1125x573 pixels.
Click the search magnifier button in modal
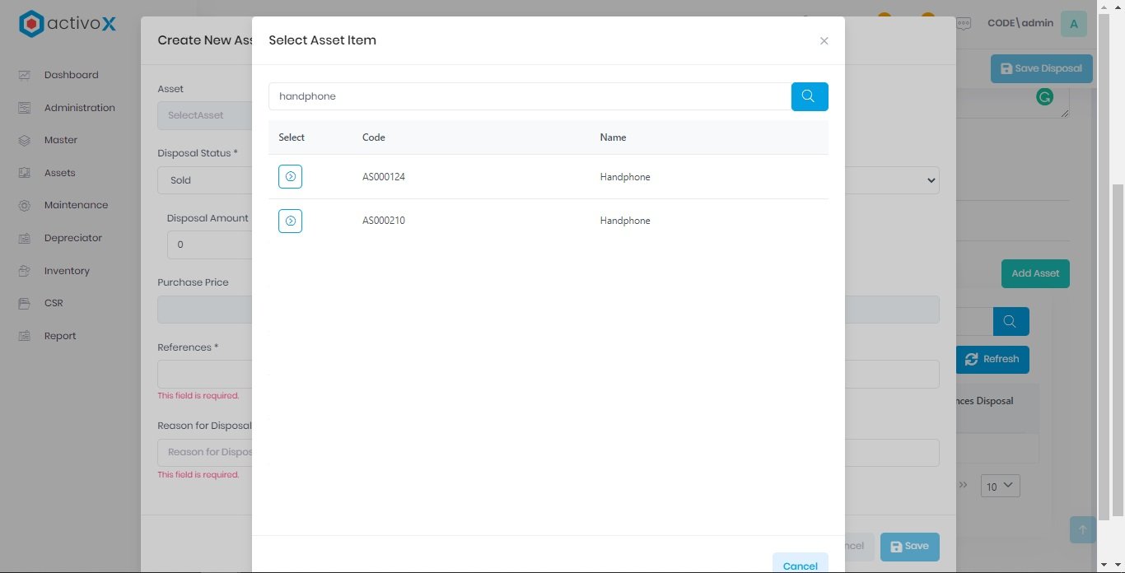[x=809, y=96]
